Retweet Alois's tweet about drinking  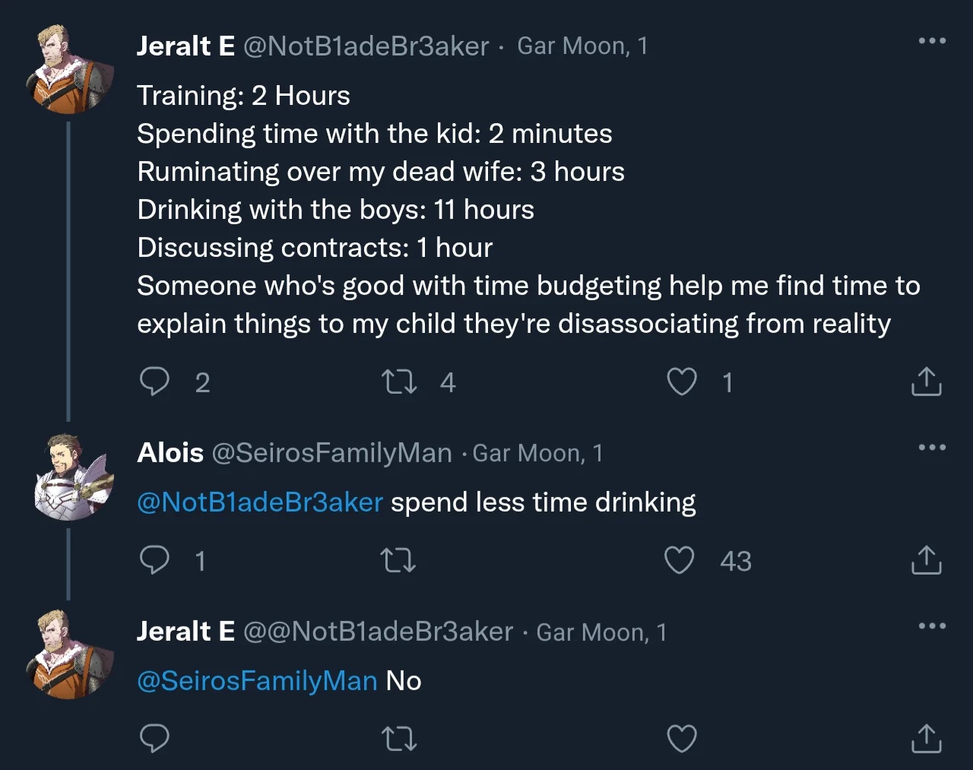coord(398,561)
